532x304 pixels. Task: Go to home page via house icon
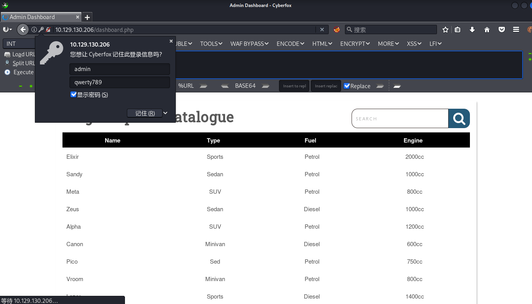(x=487, y=30)
